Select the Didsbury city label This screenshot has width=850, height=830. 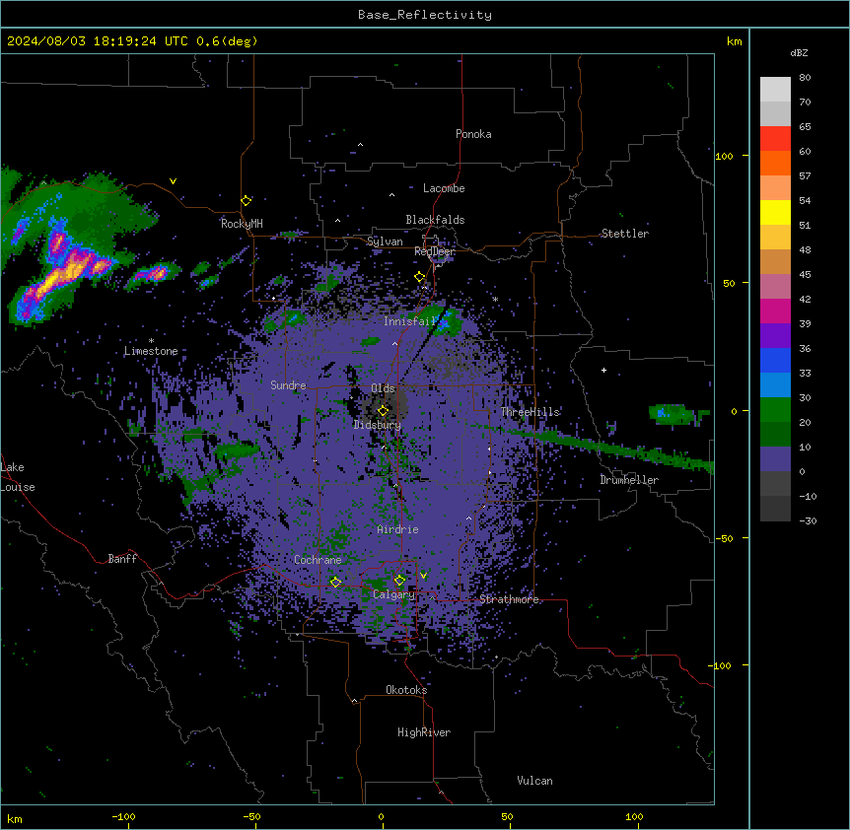(x=378, y=425)
